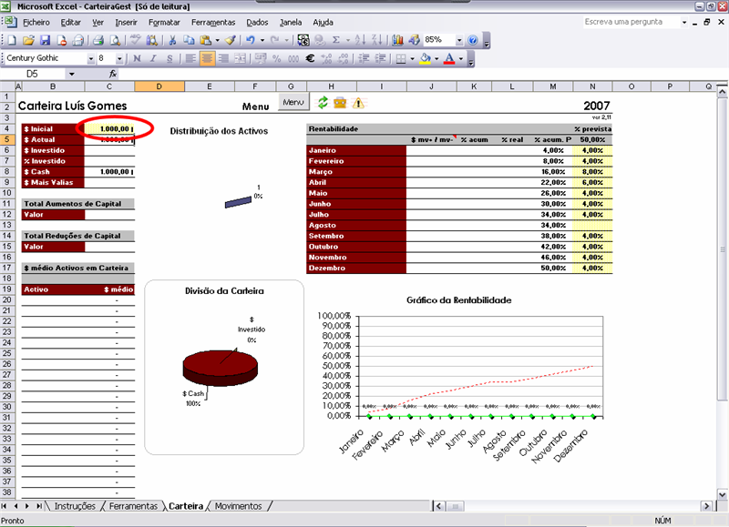Apply percent style formatting
The width and height of the screenshot is (729, 527).
coord(277,58)
